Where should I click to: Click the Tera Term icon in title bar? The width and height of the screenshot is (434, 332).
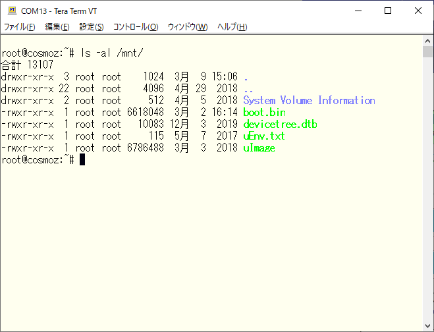[11, 10]
